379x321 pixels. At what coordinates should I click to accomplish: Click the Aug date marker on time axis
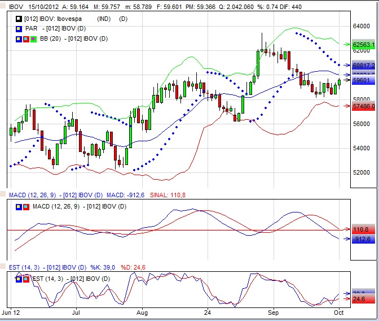(142, 312)
